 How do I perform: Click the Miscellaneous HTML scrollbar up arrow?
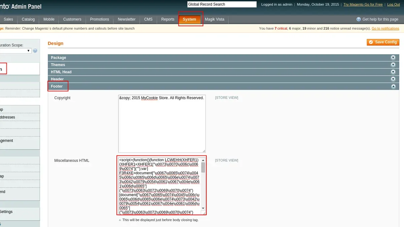pyautogui.click(x=203, y=160)
